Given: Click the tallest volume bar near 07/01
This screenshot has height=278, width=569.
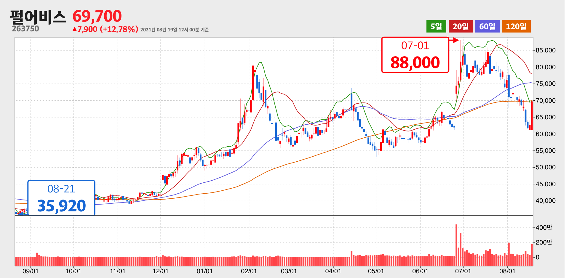Looking at the screenshot, I should [x=456, y=245].
